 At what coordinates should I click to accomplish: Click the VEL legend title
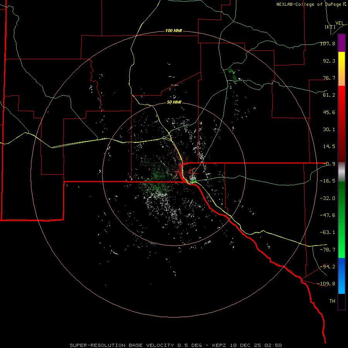point(339,23)
